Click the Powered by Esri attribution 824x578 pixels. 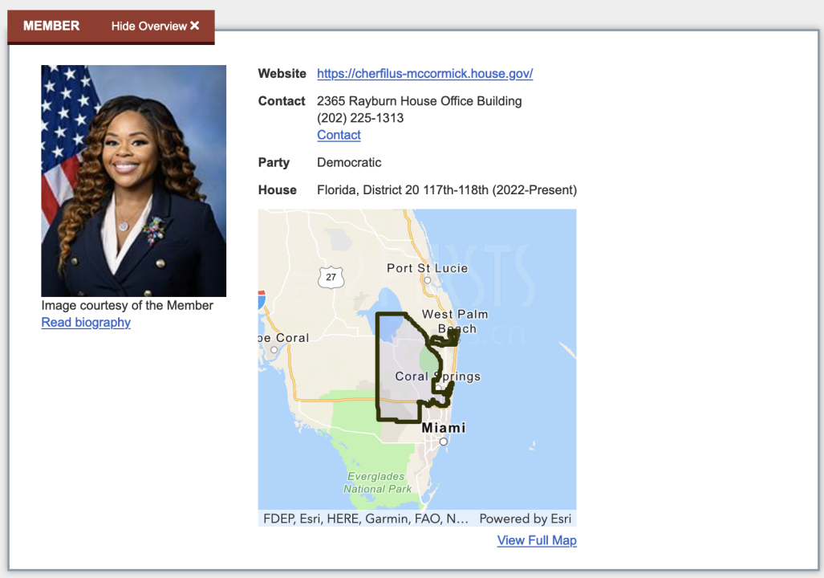pos(526,519)
